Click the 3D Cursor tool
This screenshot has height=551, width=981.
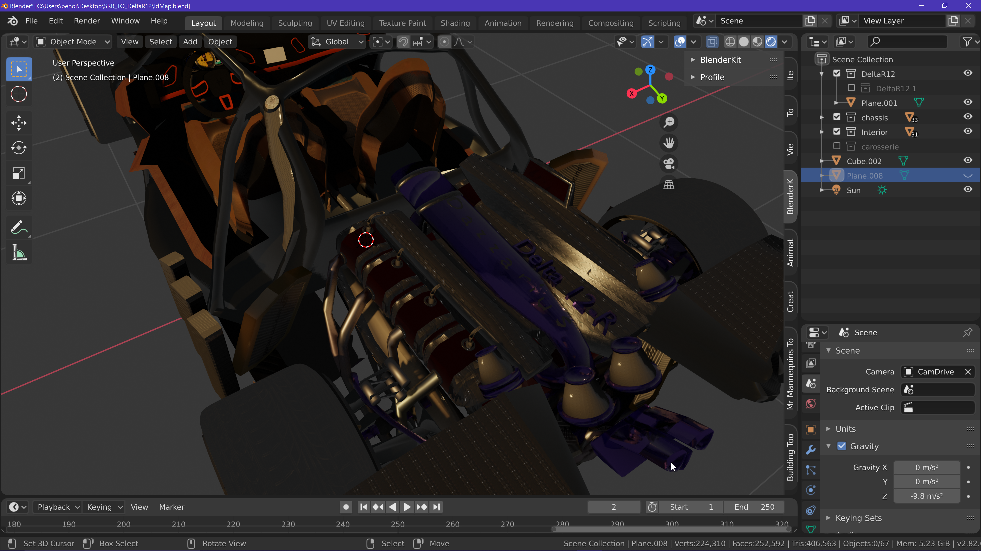click(19, 94)
